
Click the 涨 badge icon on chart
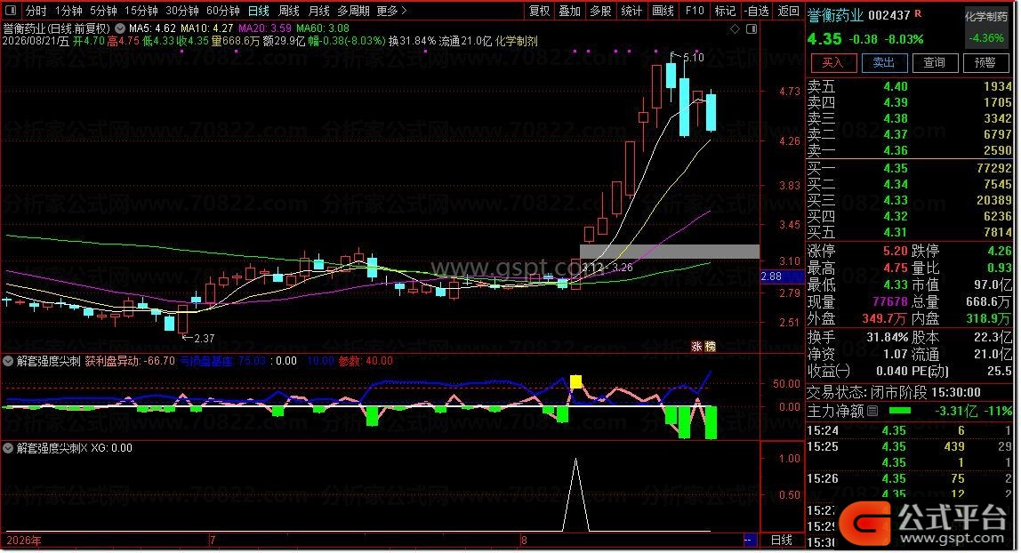pos(696,347)
